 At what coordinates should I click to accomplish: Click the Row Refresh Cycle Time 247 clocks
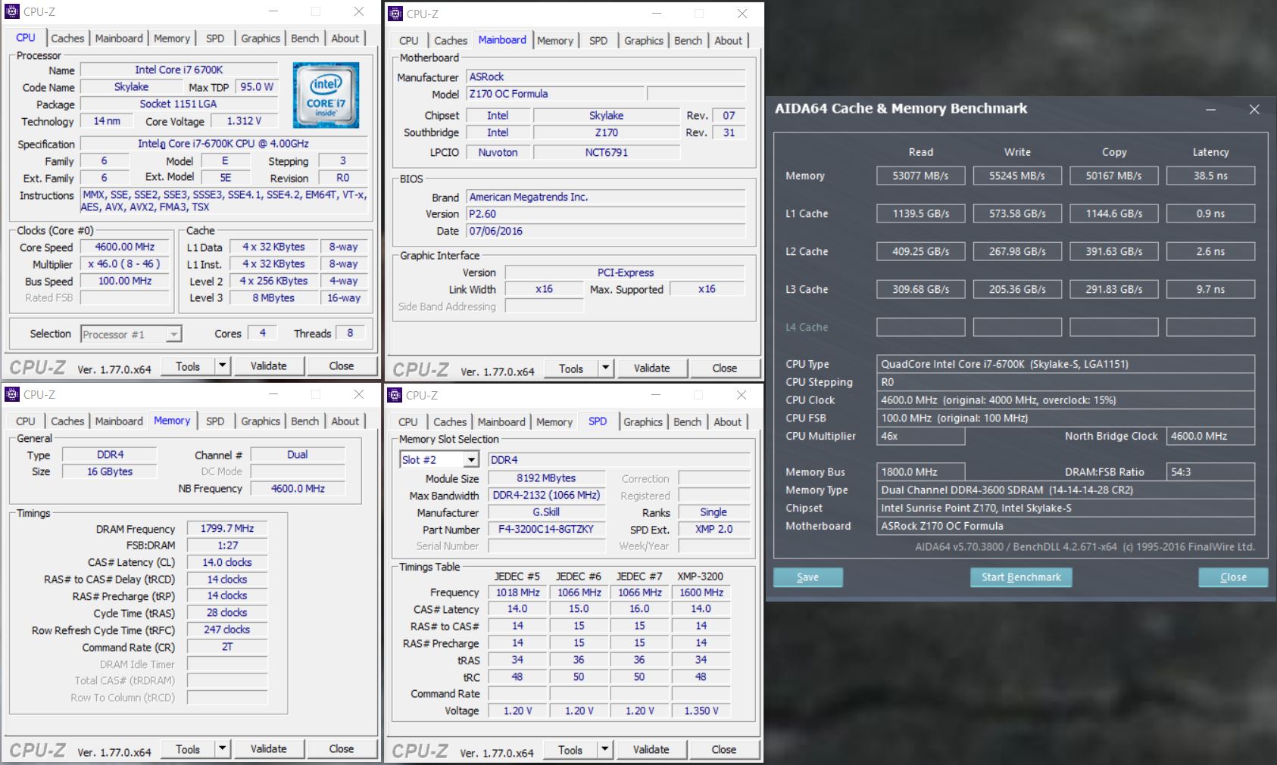tap(227, 630)
